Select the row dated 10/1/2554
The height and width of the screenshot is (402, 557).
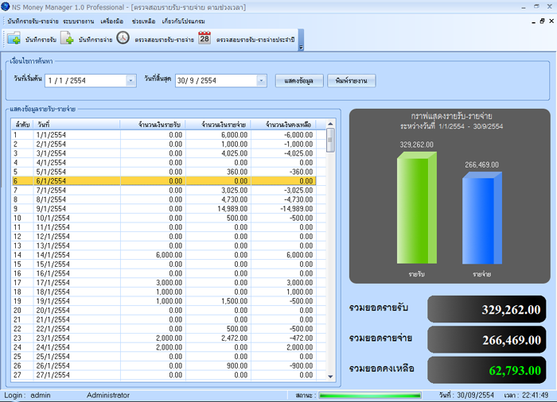164,218
